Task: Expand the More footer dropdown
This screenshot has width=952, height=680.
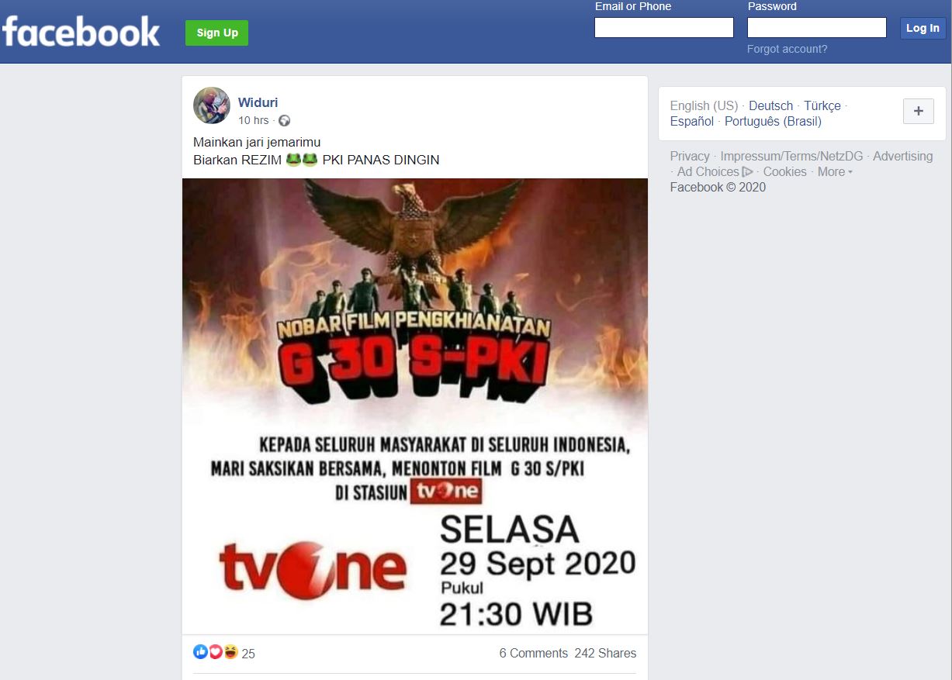Action: [x=835, y=172]
